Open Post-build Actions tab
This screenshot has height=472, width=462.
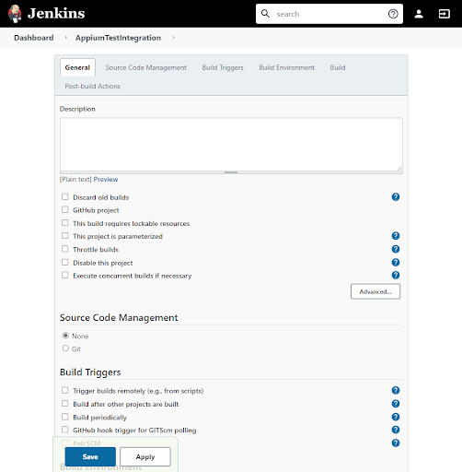tap(92, 86)
